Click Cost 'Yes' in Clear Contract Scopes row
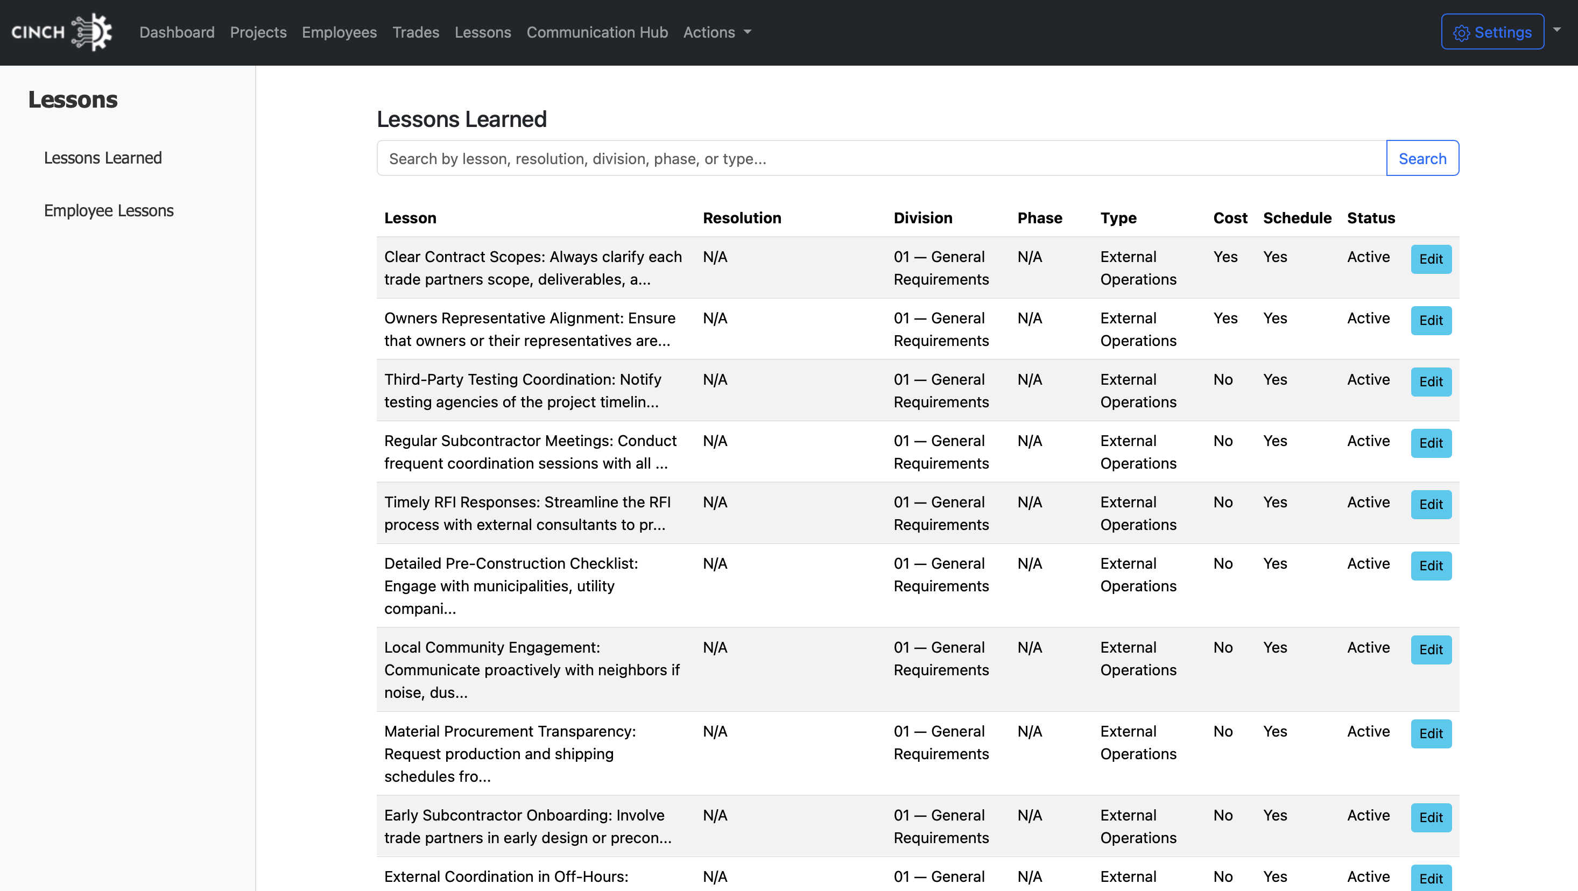Viewport: 1578px width, 891px height. 1225,257
